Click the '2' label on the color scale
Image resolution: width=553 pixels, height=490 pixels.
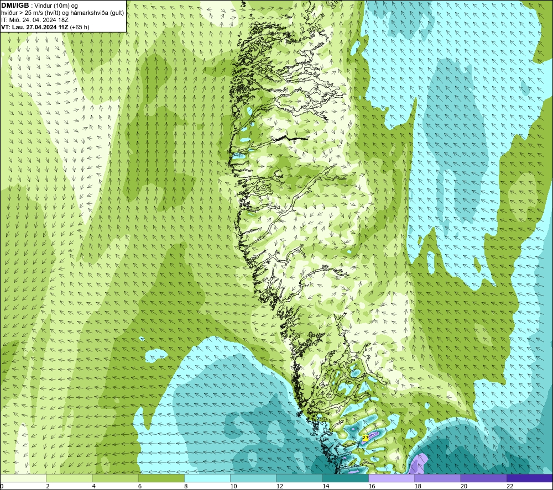pos(48,486)
